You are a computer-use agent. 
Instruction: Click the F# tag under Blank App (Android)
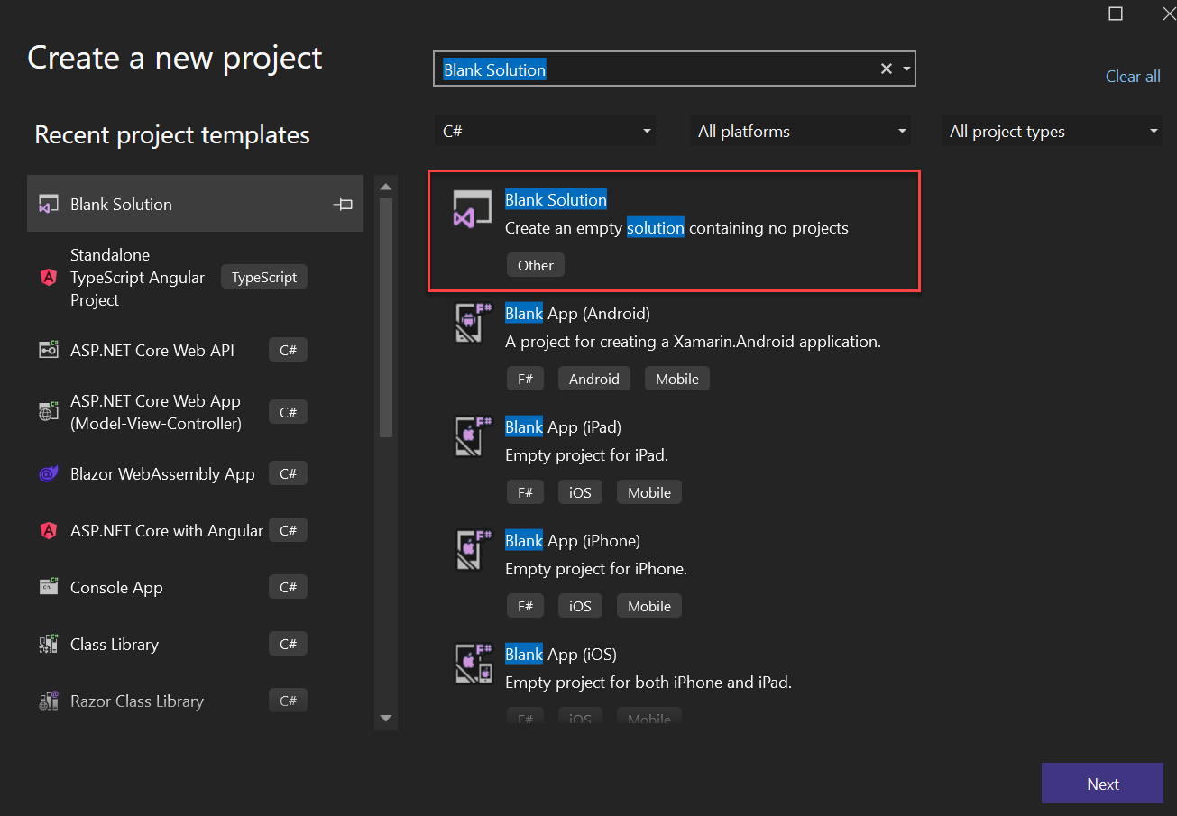(525, 379)
